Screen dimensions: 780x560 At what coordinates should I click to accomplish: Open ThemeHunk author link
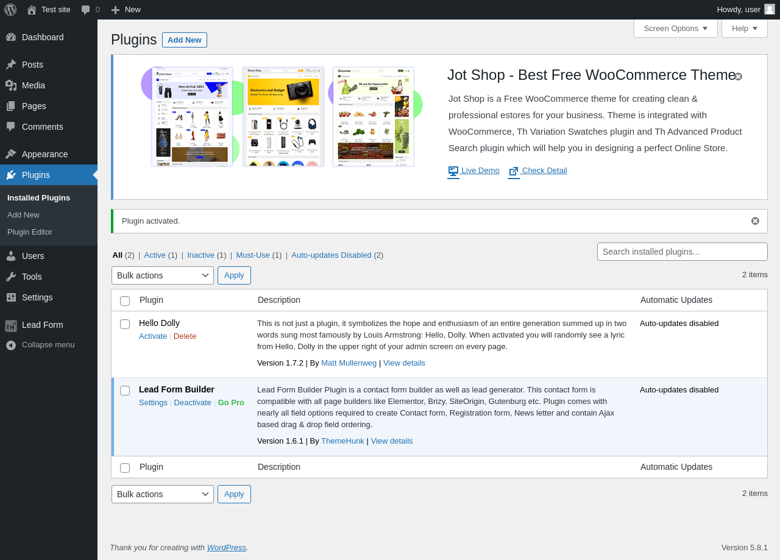tap(342, 441)
